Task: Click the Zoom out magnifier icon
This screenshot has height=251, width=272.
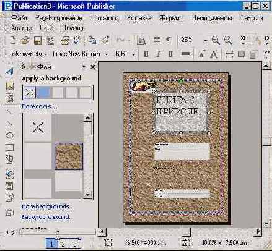Action: tap(216, 40)
